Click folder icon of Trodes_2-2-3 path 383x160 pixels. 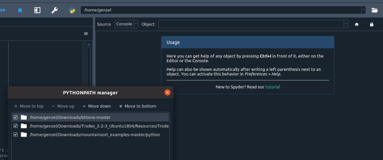24,126
